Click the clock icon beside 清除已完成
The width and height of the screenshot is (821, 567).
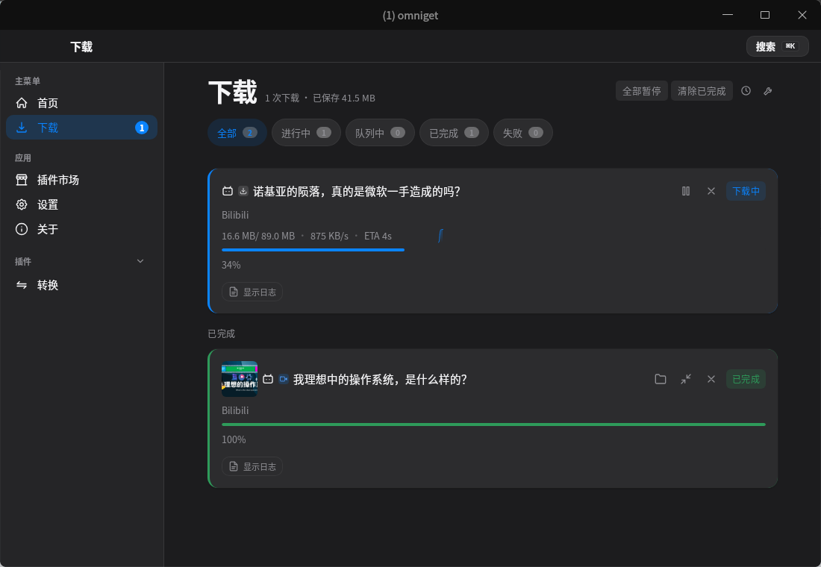pyautogui.click(x=746, y=91)
